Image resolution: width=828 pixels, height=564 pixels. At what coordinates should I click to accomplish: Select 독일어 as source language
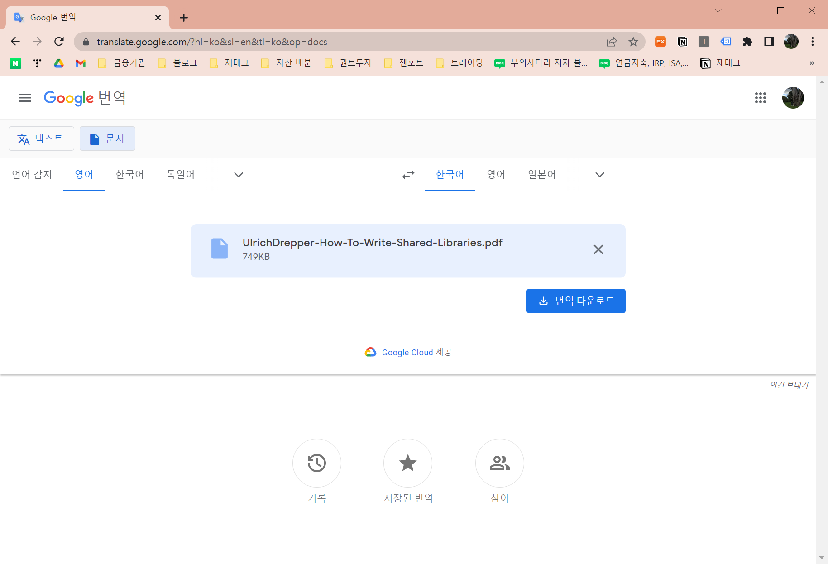(181, 175)
